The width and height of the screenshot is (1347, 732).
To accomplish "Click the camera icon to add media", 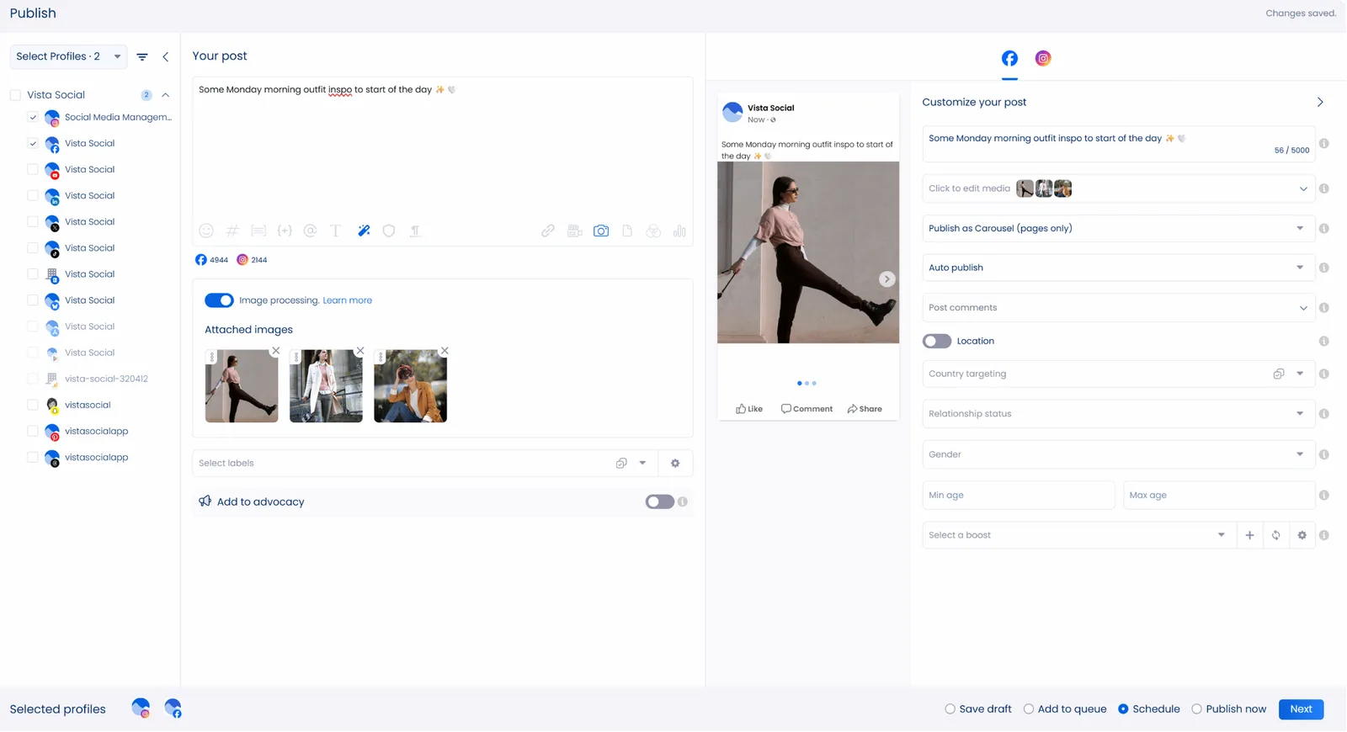I will click(x=601, y=231).
